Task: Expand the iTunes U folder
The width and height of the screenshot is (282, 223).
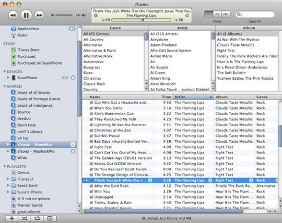Action: point(8,179)
